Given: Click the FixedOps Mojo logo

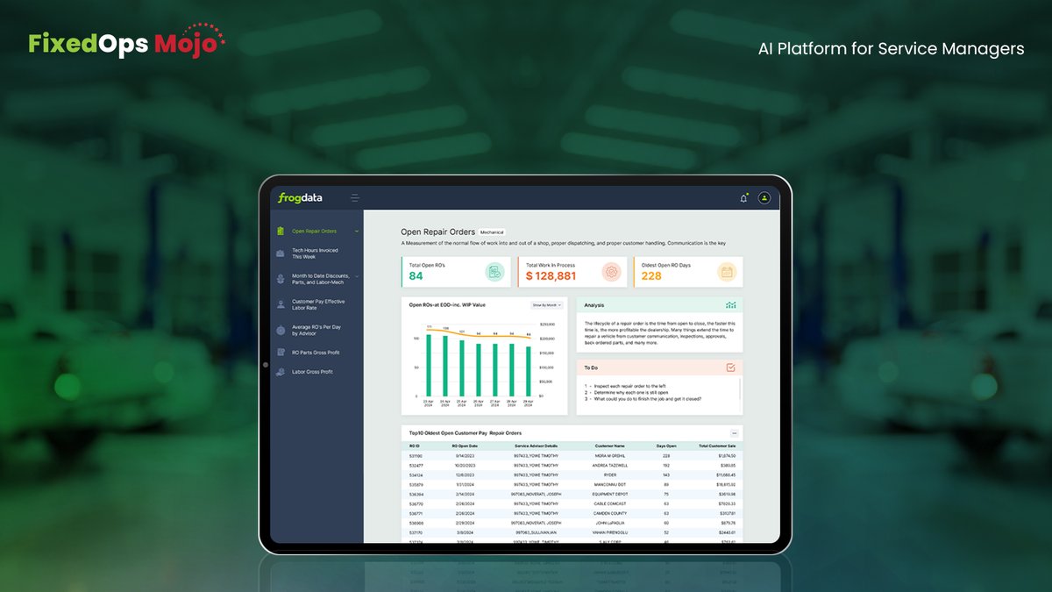Looking at the screenshot, I should 127,40.
